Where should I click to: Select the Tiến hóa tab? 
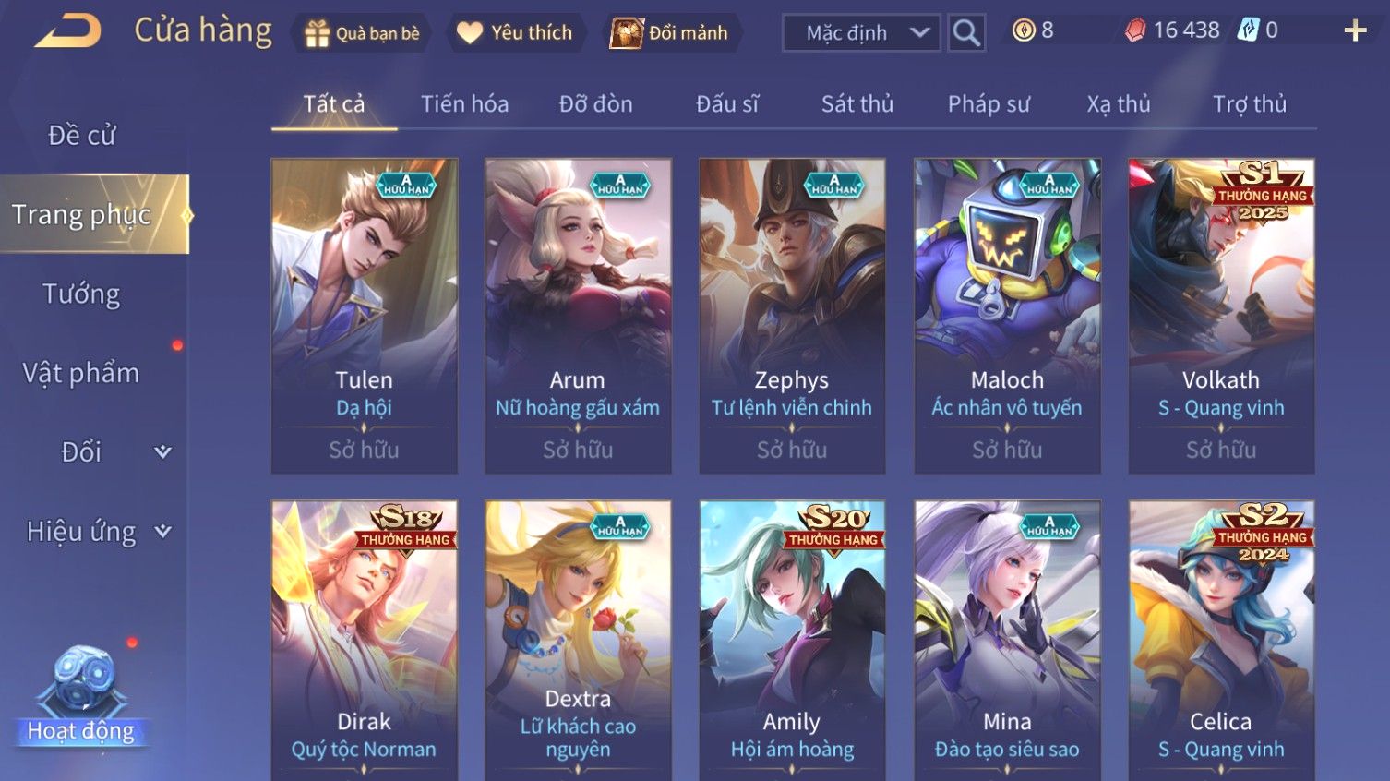(x=465, y=104)
